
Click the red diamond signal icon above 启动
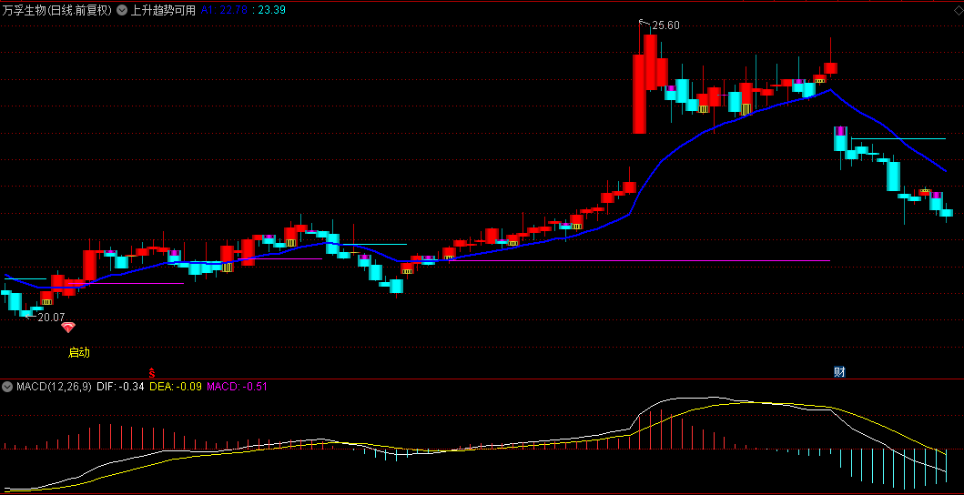pyautogui.click(x=68, y=328)
